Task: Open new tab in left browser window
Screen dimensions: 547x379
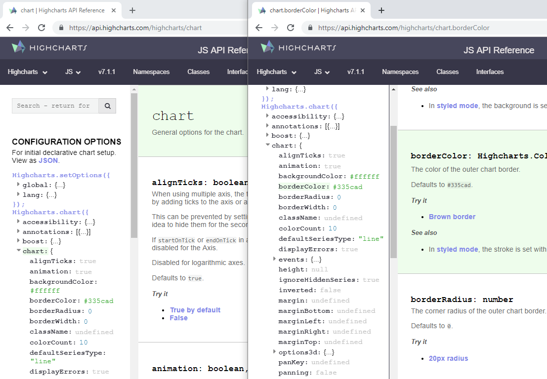Action: click(132, 10)
